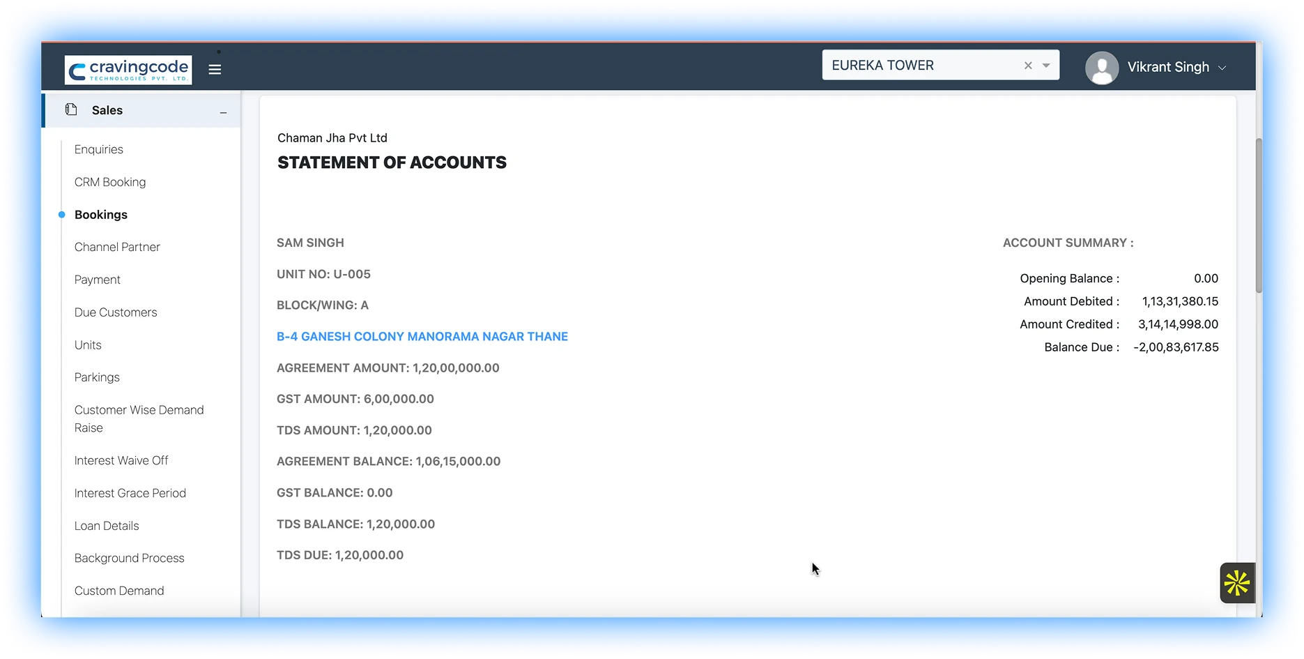Click the cravingcode logo
Screen dimensions: 1304x659
coord(128,70)
